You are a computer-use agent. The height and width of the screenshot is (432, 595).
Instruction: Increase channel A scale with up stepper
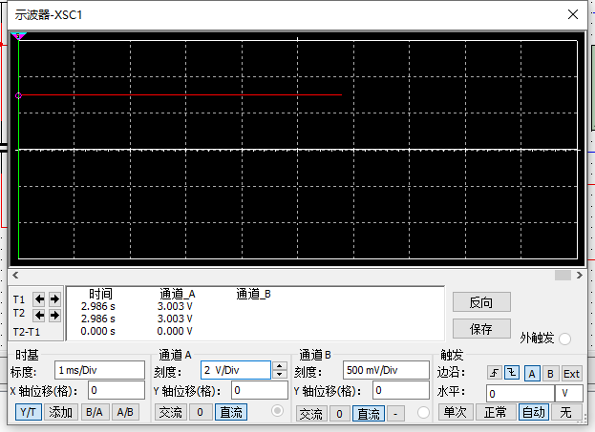pyautogui.click(x=280, y=365)
